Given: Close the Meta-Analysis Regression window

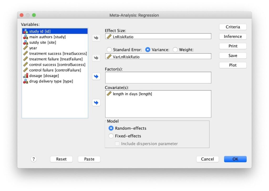Looking at the screenshot, I should tap(22, 15).
